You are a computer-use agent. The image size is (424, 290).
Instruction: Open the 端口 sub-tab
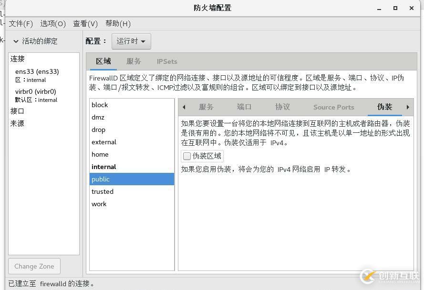pos(244,107)
